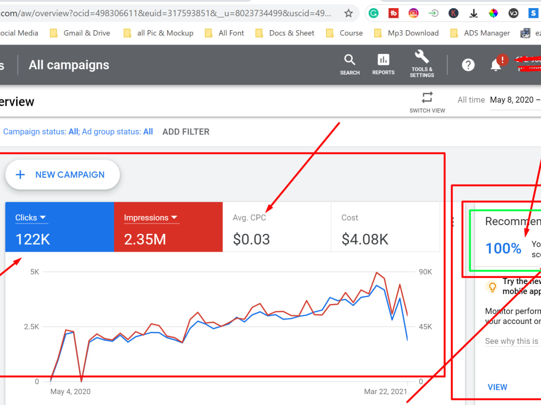Click the 100% optimization score

click(x=503, y=248)
